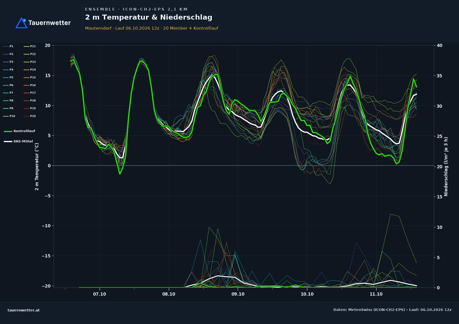Click the Tauernwetter brand name text
The width and height of the screenshot is (459, 324).
tap(50, 23)
